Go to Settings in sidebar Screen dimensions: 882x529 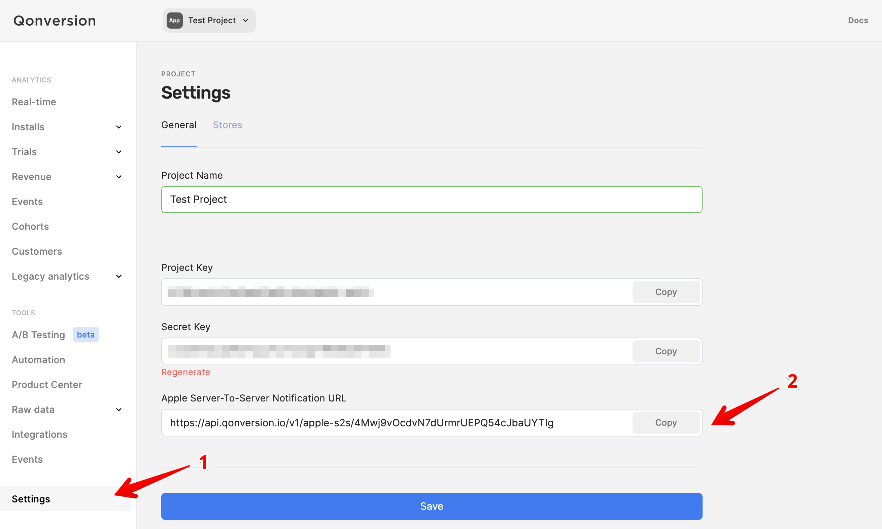tap(31, 499)
